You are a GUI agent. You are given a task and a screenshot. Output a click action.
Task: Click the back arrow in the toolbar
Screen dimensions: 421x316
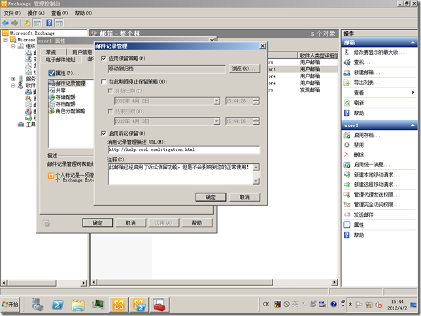(x=6, y=23)
